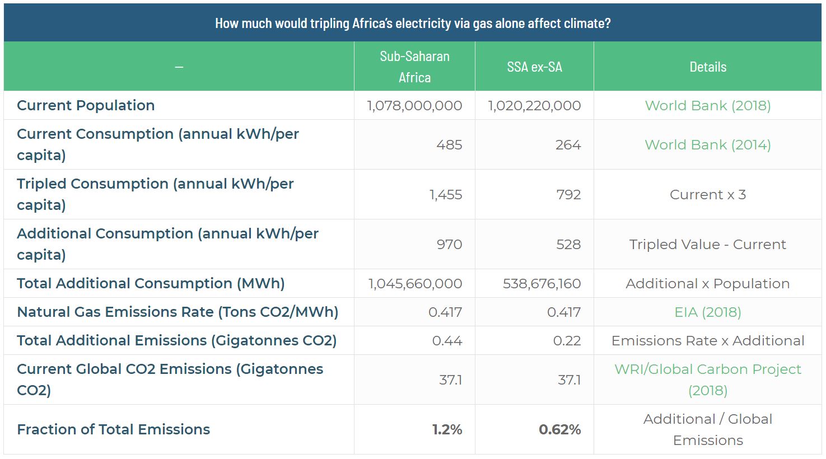Select Fraction of Total Emissions label
This screenshot has width=826, height=459.
[113, 430]
